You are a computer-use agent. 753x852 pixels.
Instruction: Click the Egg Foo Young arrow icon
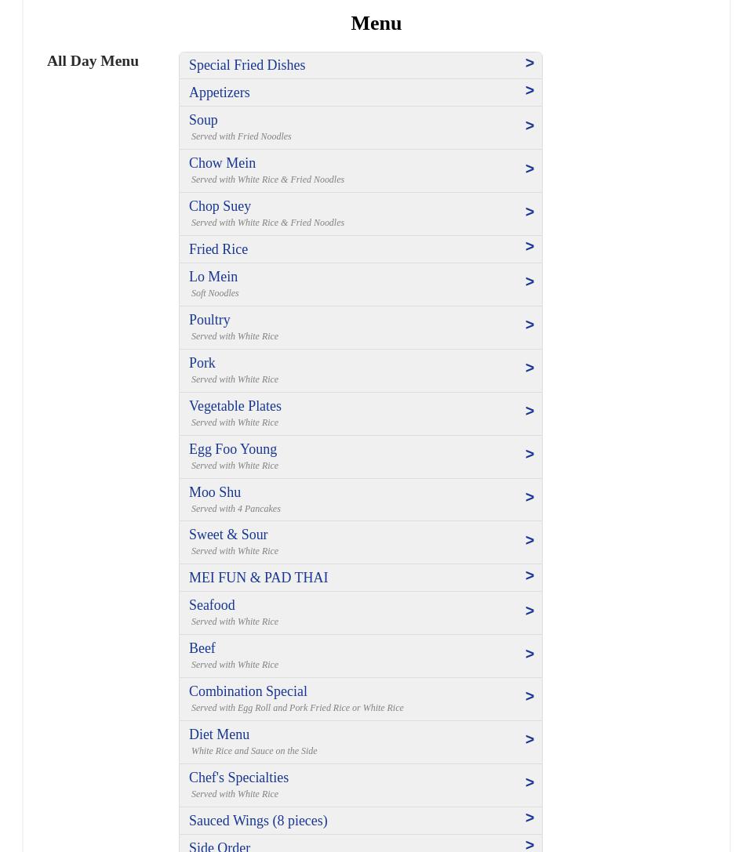tap(529, 455)
